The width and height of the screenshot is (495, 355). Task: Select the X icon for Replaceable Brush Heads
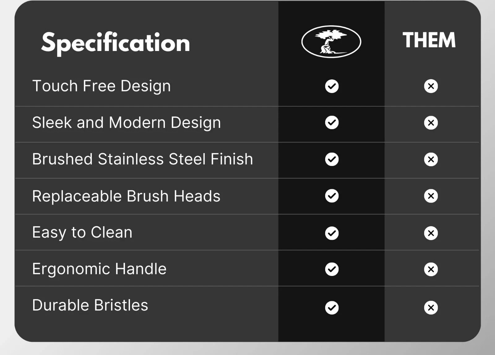431,196
